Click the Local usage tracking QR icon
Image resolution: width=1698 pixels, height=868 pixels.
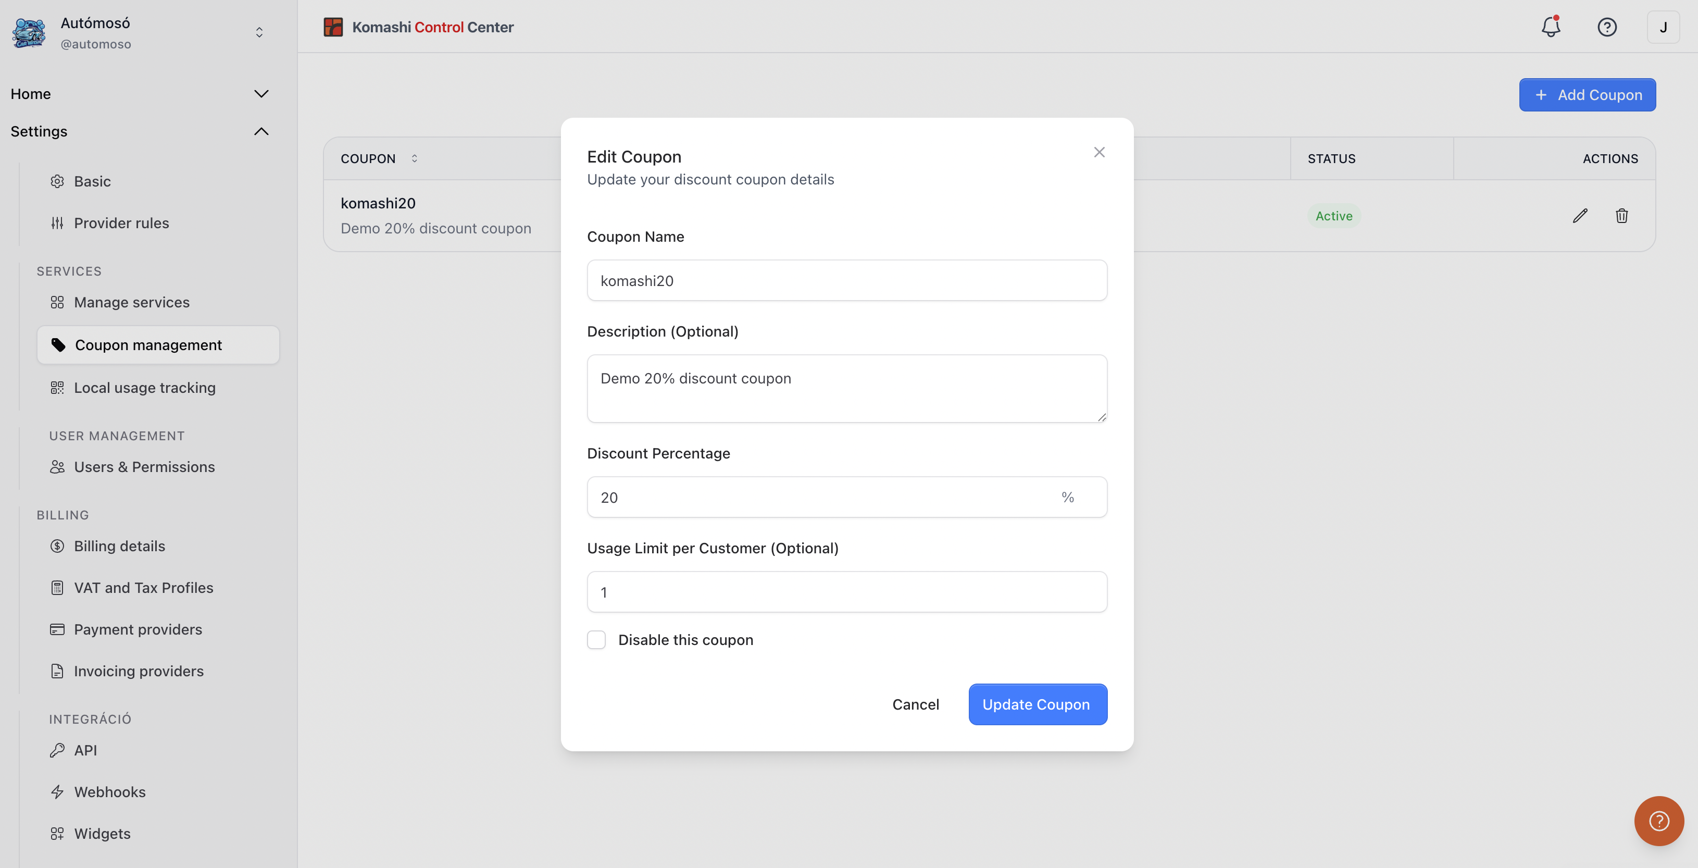[57, 388]
